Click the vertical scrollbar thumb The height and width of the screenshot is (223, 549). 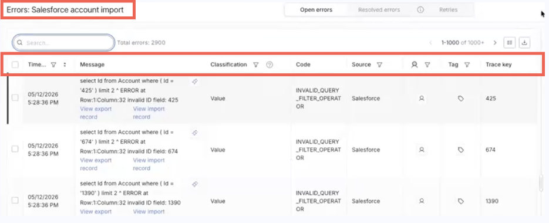coord(541,184)
